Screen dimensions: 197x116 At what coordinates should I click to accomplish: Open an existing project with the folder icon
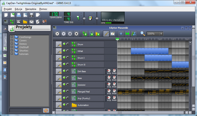(x=19, y=15)
